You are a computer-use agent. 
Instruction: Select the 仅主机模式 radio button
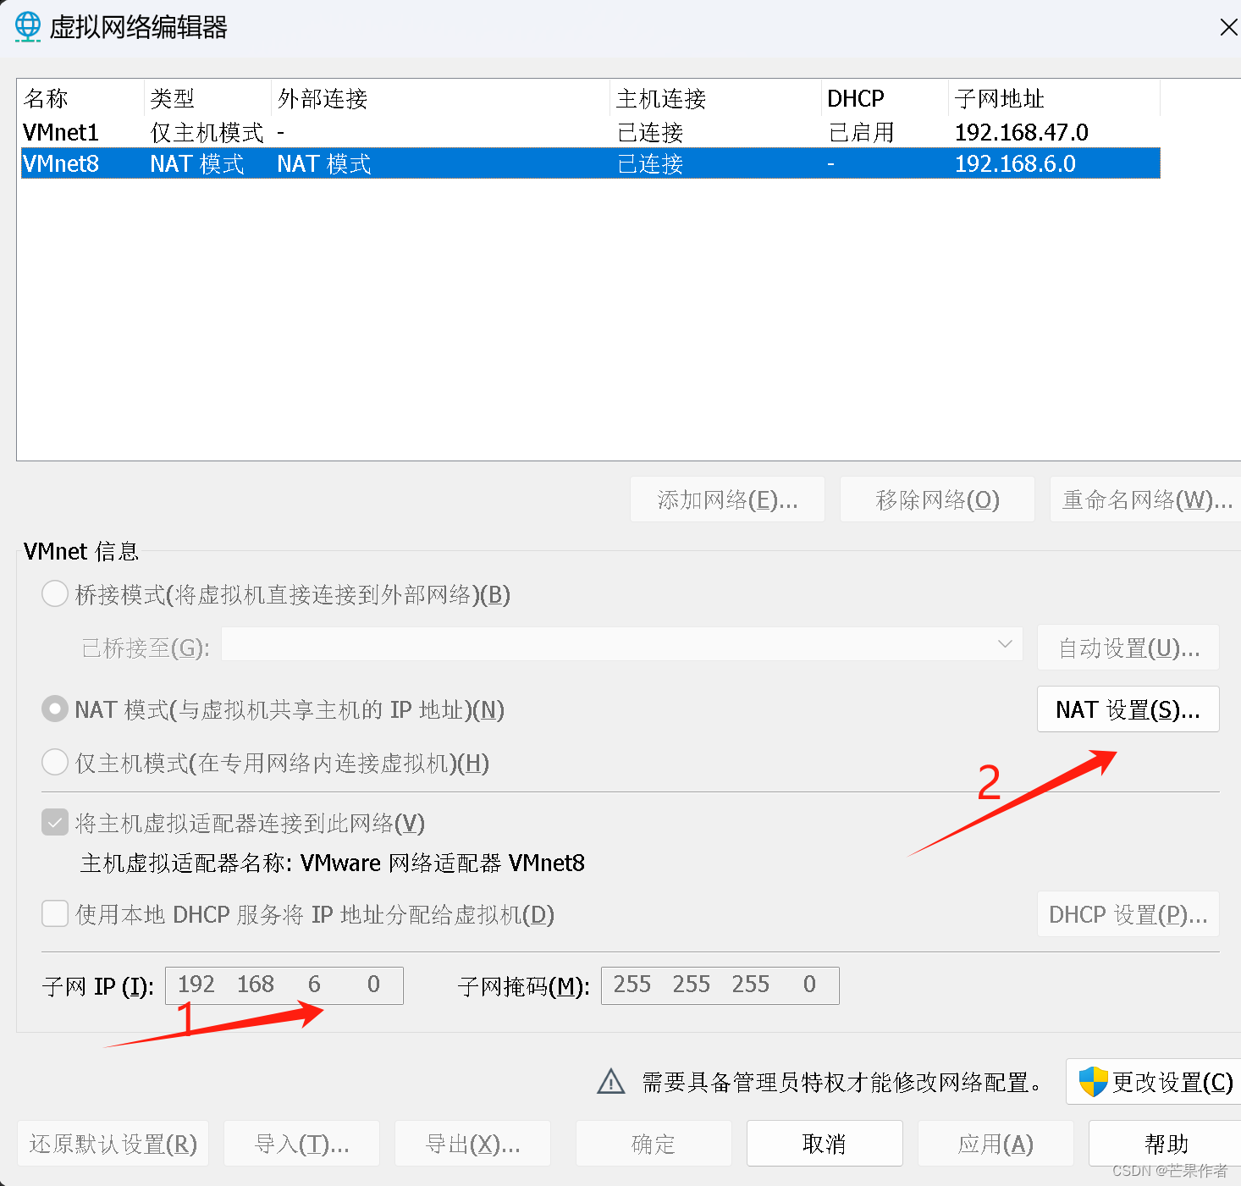coord(55,762)
